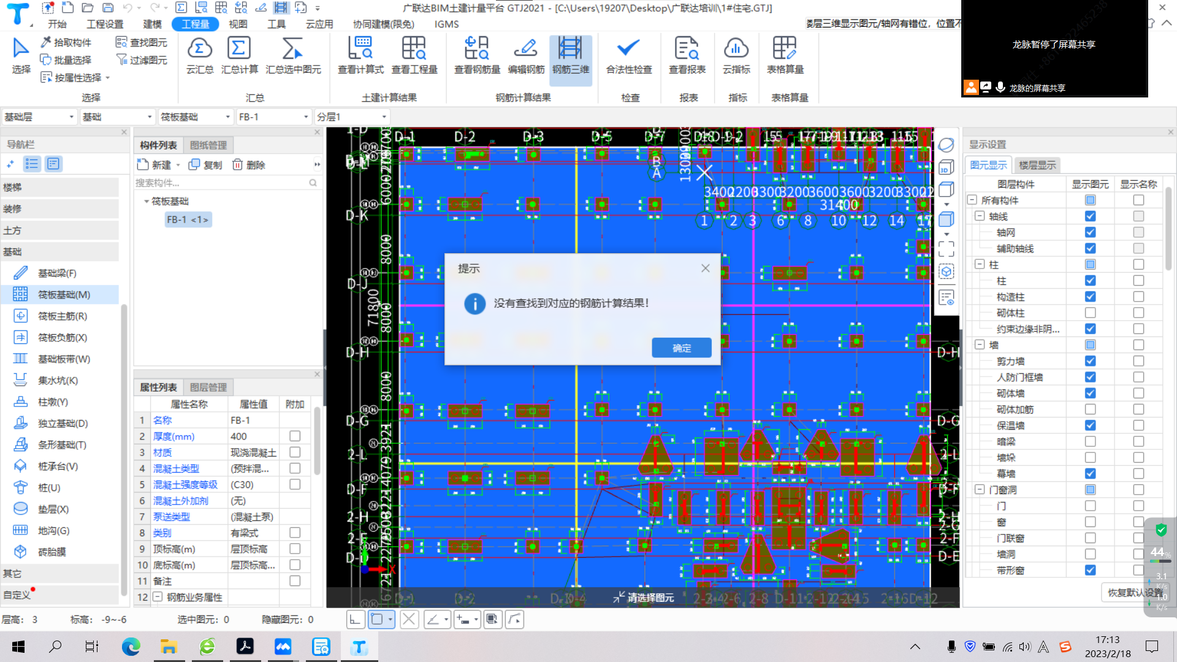
Task: Select 独立基础(D) in navigation panel
Action: [63, 423]
